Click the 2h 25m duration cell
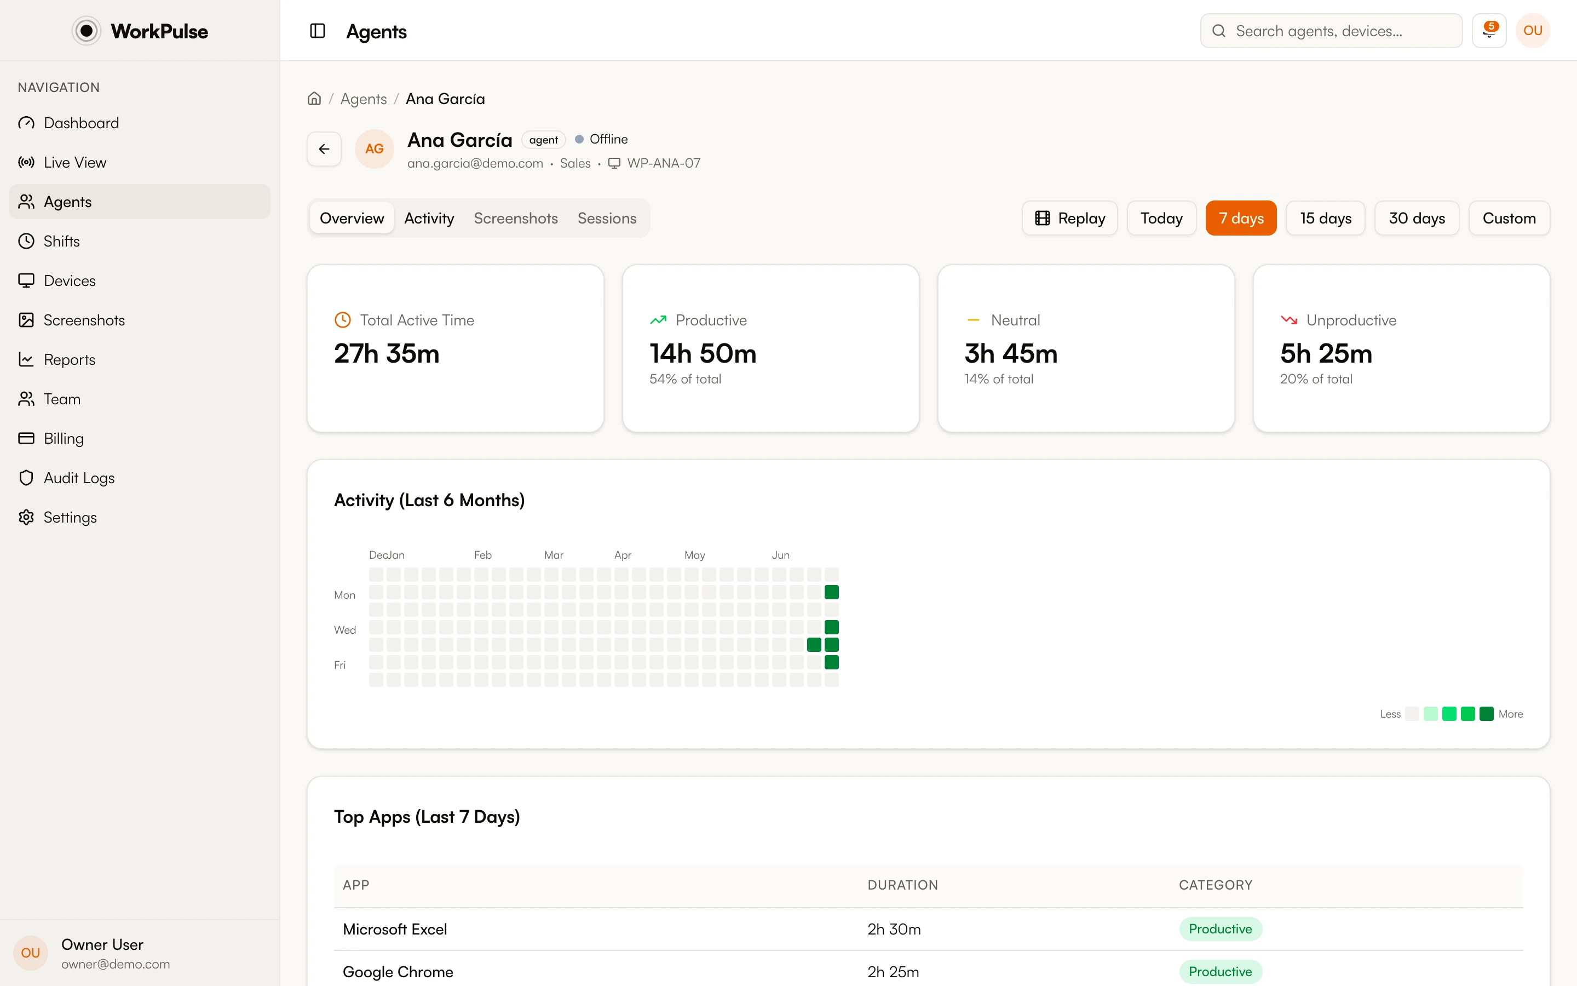Screen dimensions: 1577x986 pos(894,972)
